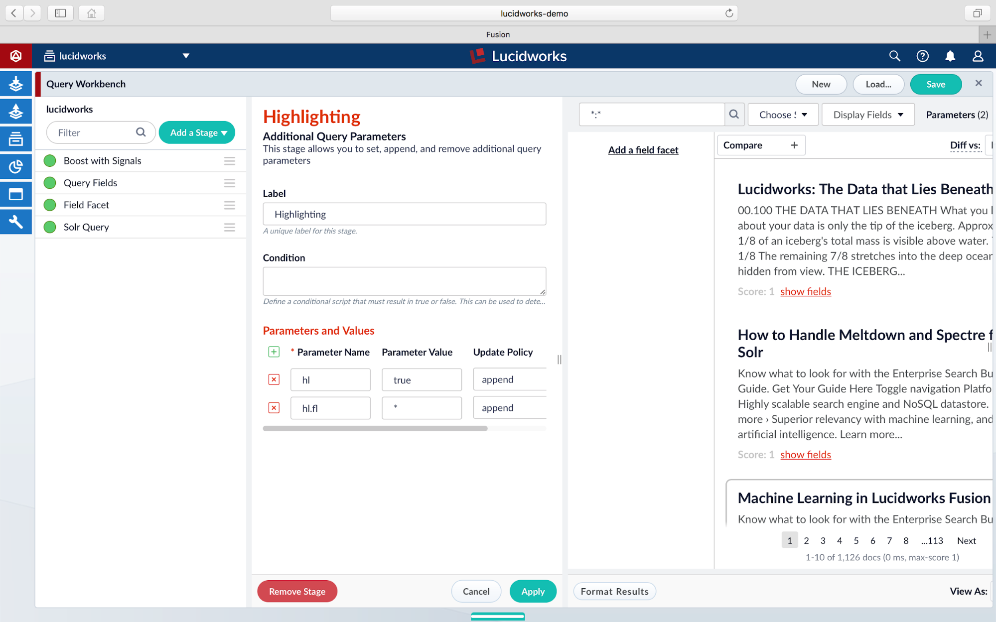Screen dimensions: 996x622
Task: Apply the Highlighting stage changes
Action: 533,591
